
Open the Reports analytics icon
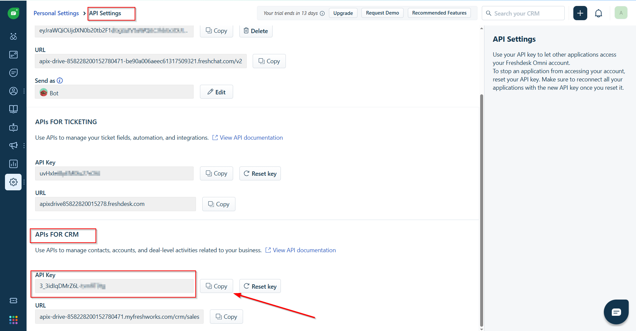[x=13, y=164]
